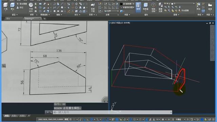The height and width of the screenshot is (122, 217).
Task: Open Layer Properties (圖層性質) manager
Action: pos(160,7)
